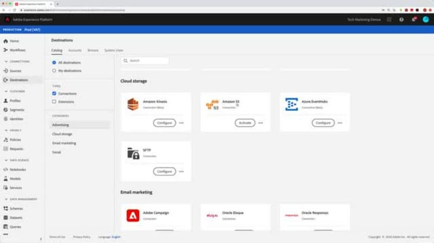The height and width of the screenshot is (243, 434).
Task: Activate the Amazon S3 destination
Action: pyautogui.click(x=245, y=123)
